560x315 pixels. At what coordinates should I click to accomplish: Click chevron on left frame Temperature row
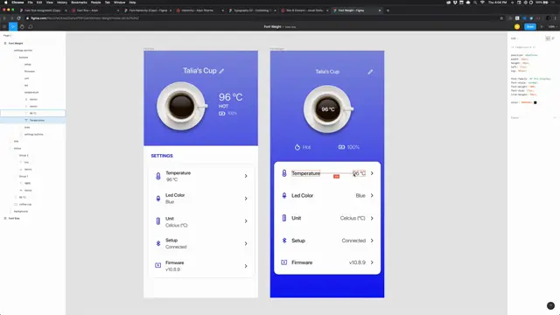[246, 176]
